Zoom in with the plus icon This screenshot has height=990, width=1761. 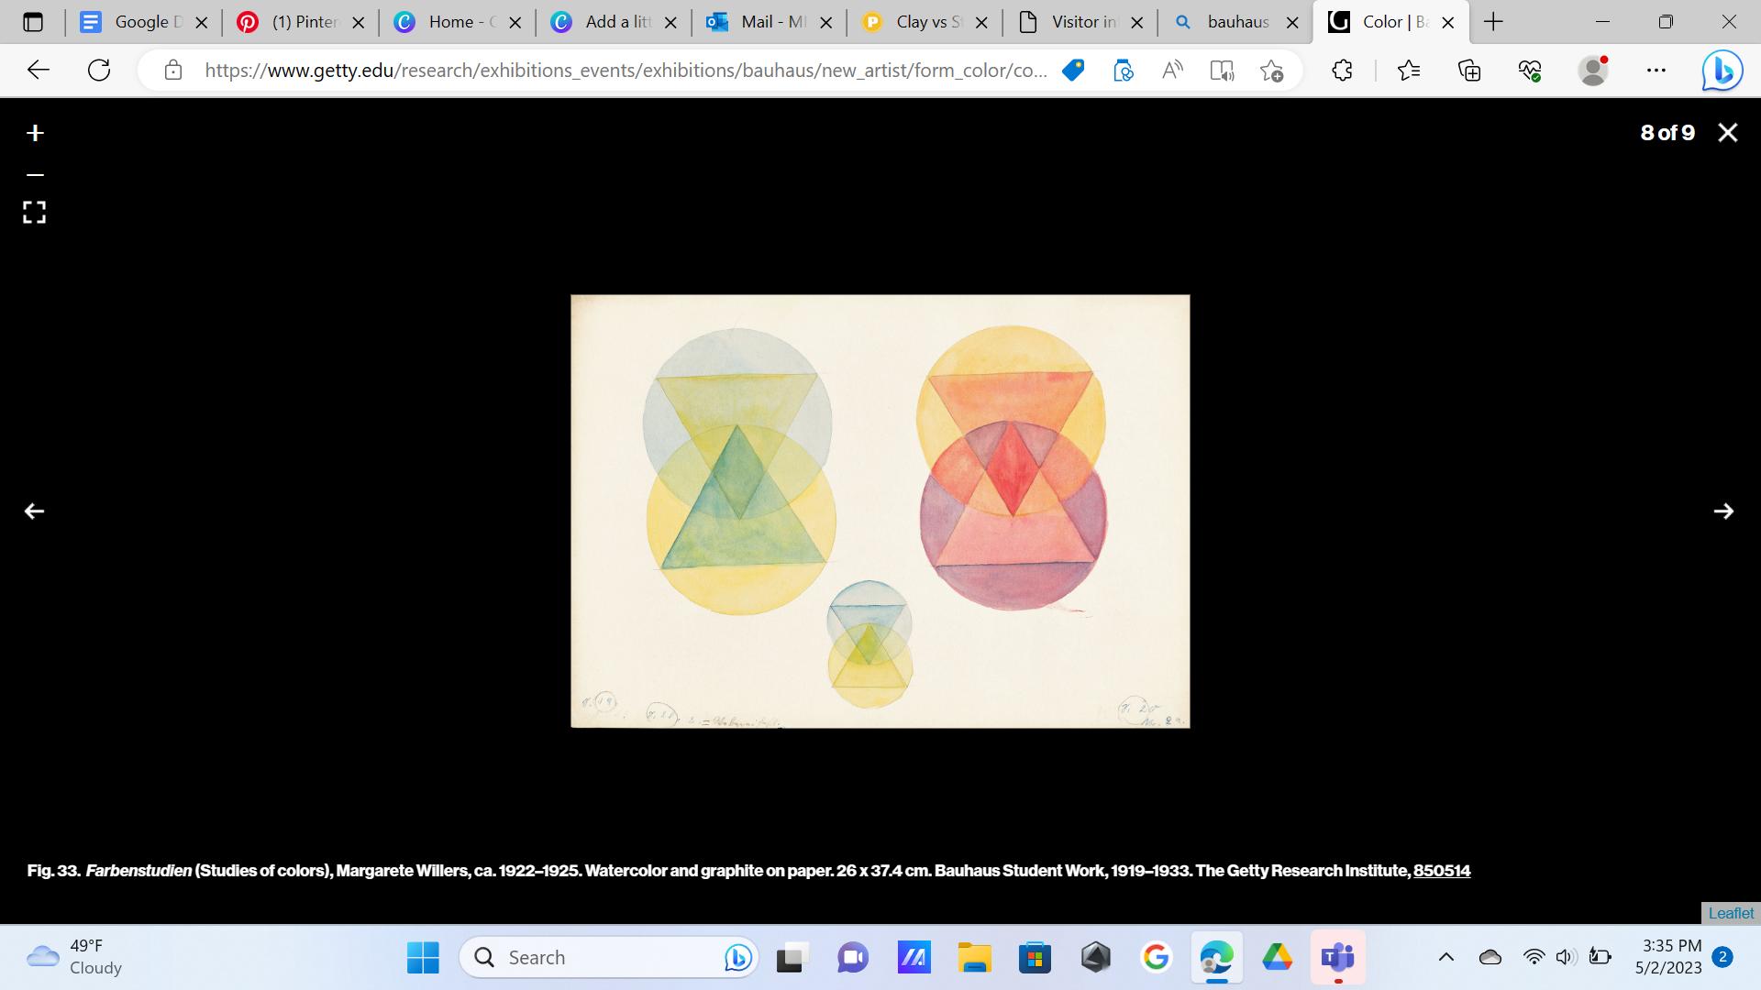click(35, 134)
